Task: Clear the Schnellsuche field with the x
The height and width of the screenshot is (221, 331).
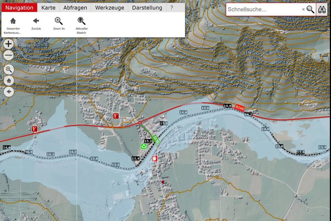Action: [x=303, y=9]
